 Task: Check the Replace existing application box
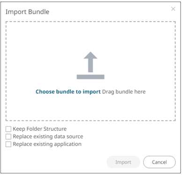8,144
